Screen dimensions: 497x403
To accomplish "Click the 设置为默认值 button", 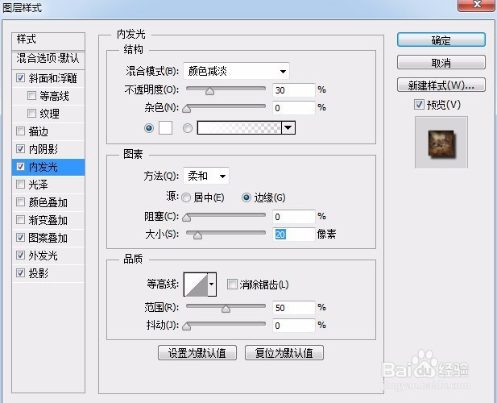I will pyautogui.click(x=197, y=352).
